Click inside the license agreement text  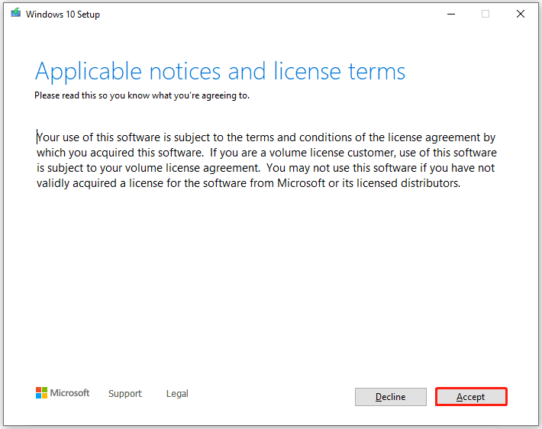(266, 160)
